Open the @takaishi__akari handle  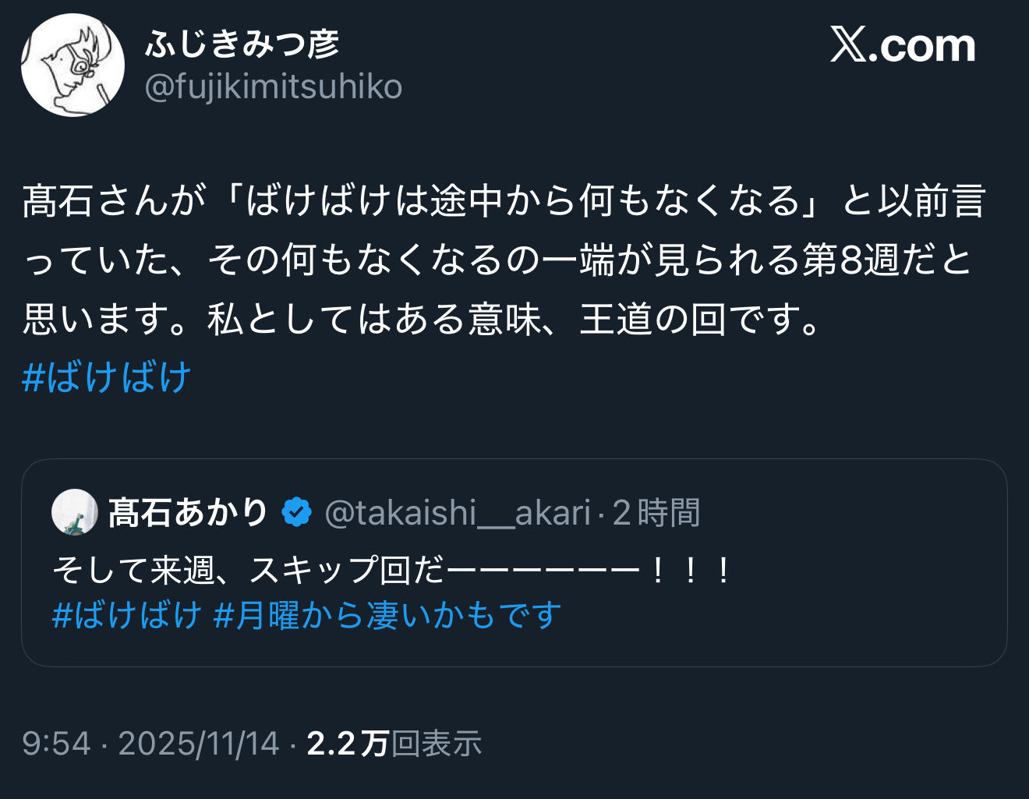tap(457, 513)
